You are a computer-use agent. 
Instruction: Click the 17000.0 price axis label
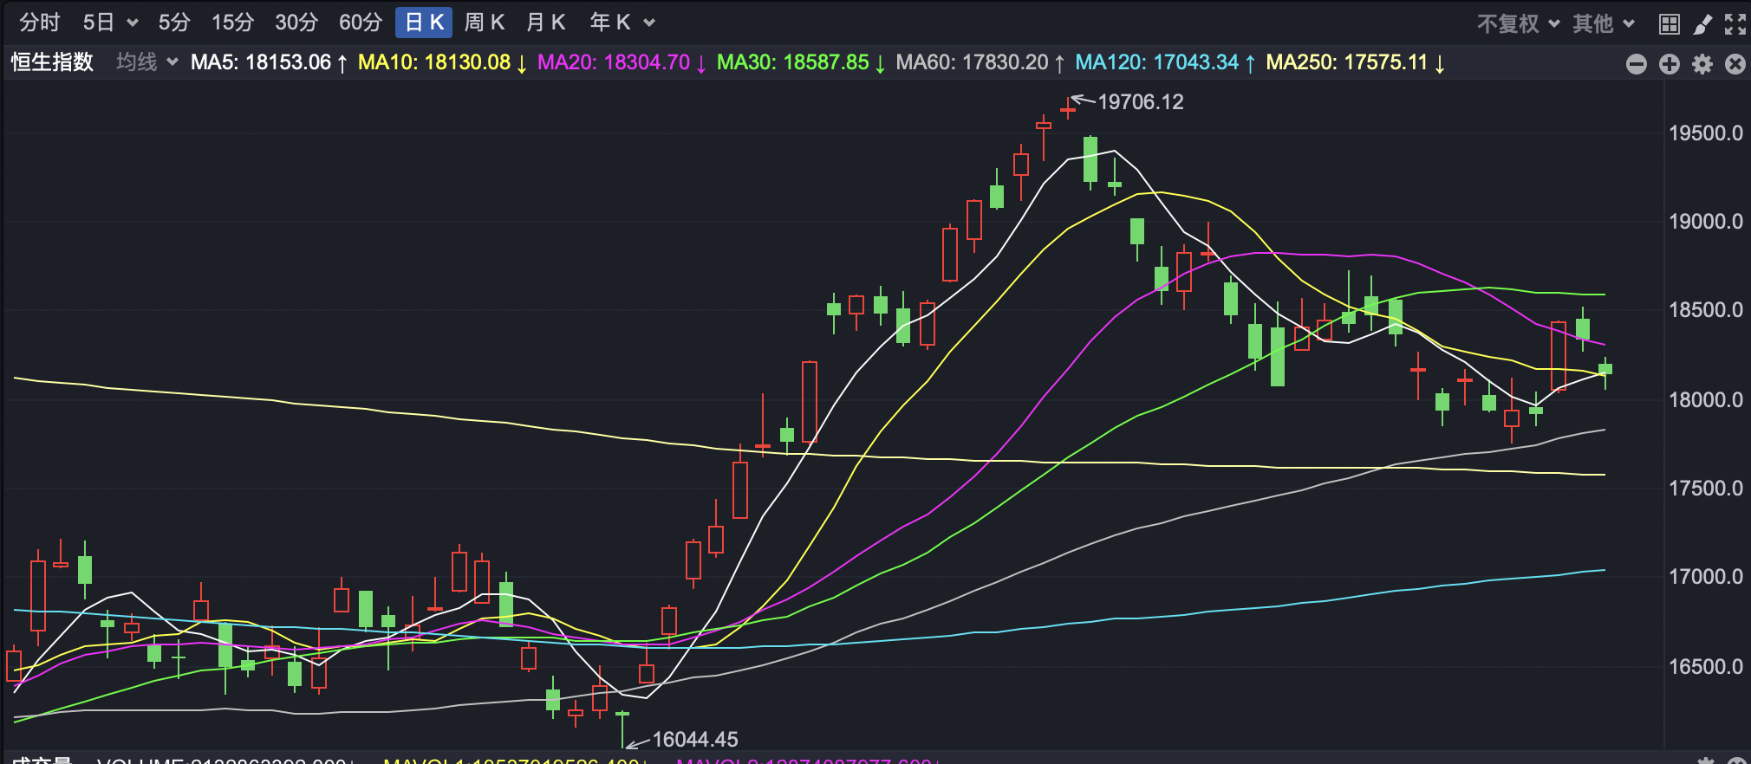pos(1706,577)
